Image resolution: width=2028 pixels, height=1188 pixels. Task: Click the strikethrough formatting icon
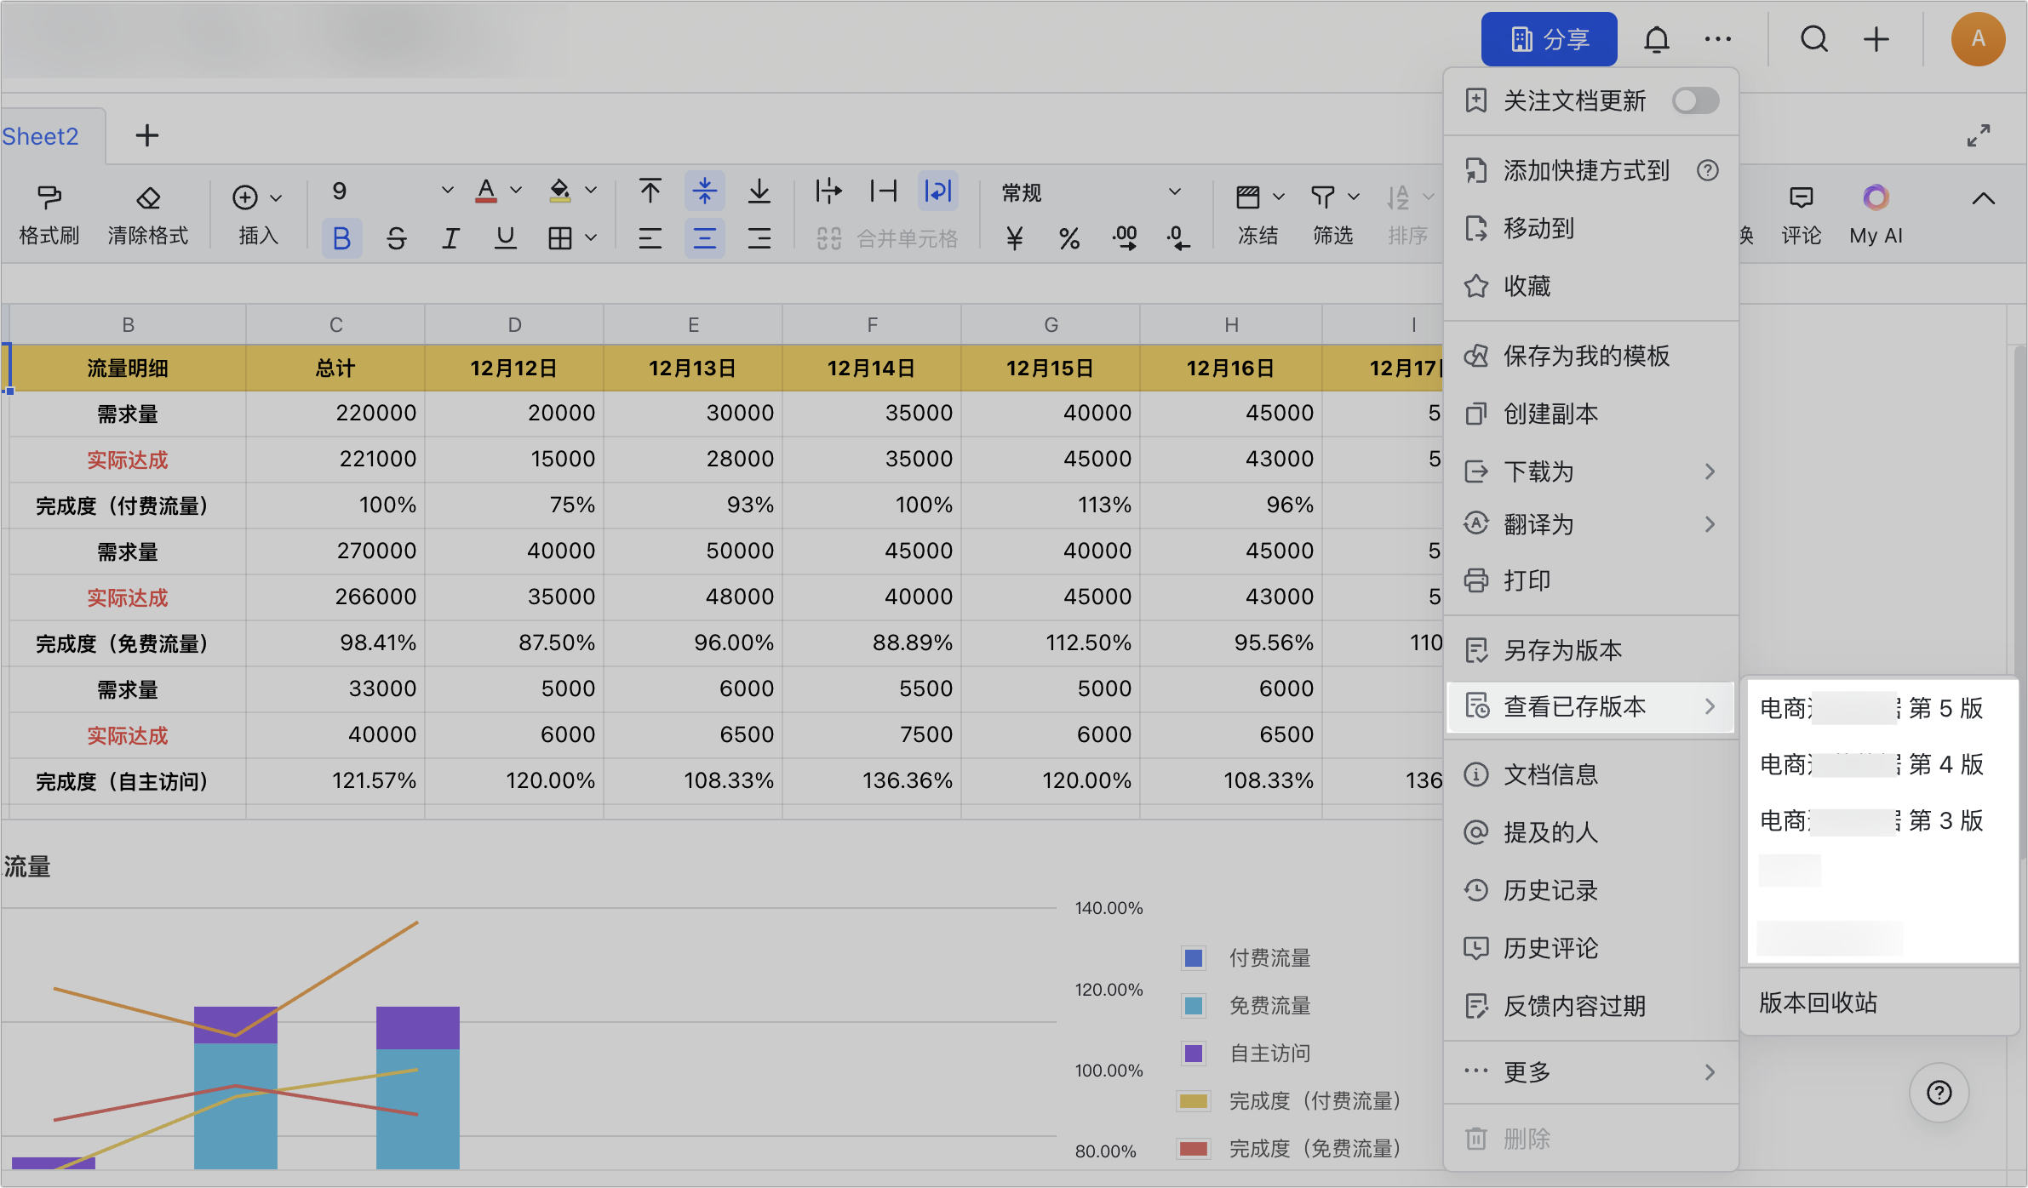(396, 238)
